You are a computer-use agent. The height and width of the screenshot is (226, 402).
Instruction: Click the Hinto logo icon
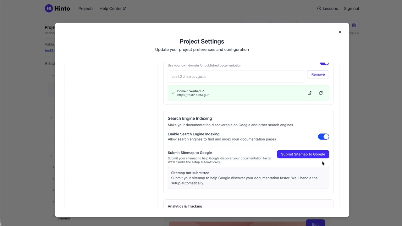tap(49, 8)
